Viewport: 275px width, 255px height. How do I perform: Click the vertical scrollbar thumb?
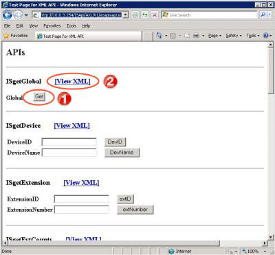[x=271, y=71]
